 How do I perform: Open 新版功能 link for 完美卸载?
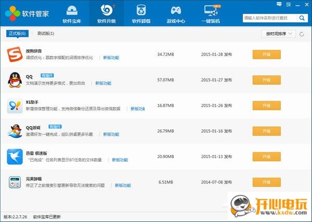coord(123,185)
